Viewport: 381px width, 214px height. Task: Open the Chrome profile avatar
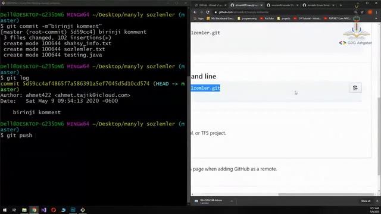point(370,12)
